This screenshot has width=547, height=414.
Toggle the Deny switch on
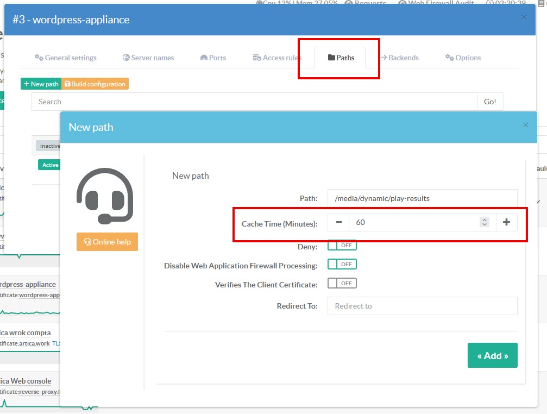point(342,246)
